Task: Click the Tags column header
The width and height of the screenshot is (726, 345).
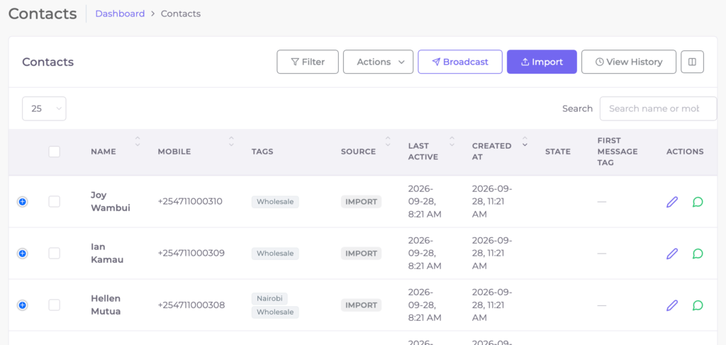Action: tap(262, 152)
